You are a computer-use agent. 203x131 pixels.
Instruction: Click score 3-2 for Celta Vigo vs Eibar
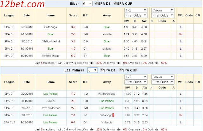73,27
